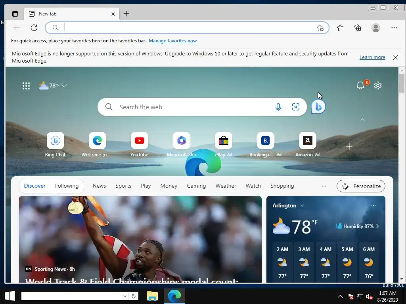Open the network tray icon
This screenshot has height=304, width=406.
(x=360, y=297)
